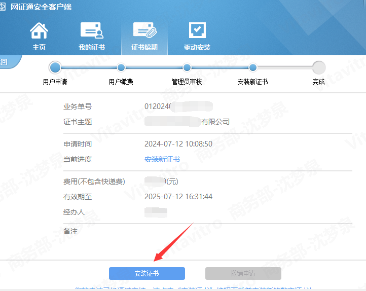Click the 管理员审核 step circle
This screenshot has width=366, height=291.
(x=187, y=67)
